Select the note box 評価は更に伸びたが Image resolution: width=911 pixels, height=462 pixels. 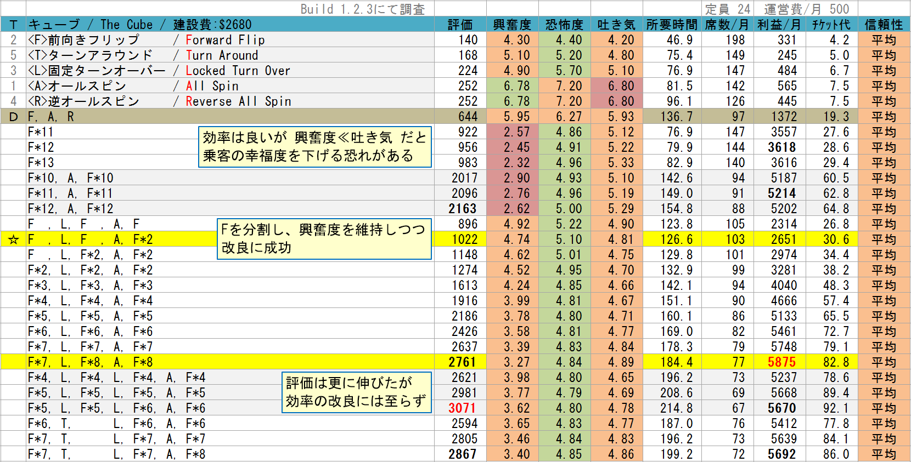click(356, 392)
